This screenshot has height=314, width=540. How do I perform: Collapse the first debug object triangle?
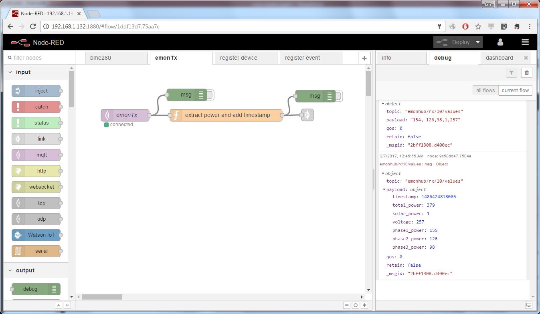(383, 104)
